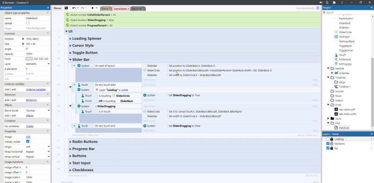Click the Create container link
The height and width of the screenshot is (183, 374).
29,126
